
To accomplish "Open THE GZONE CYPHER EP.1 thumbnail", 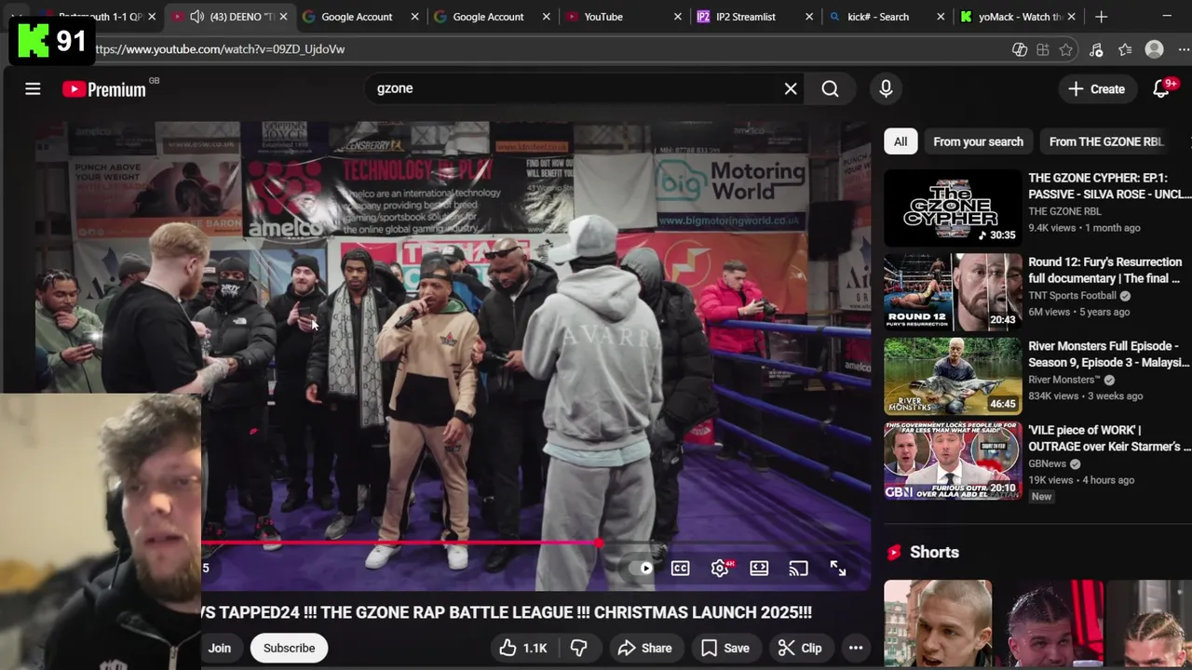I will pos(953,208).
